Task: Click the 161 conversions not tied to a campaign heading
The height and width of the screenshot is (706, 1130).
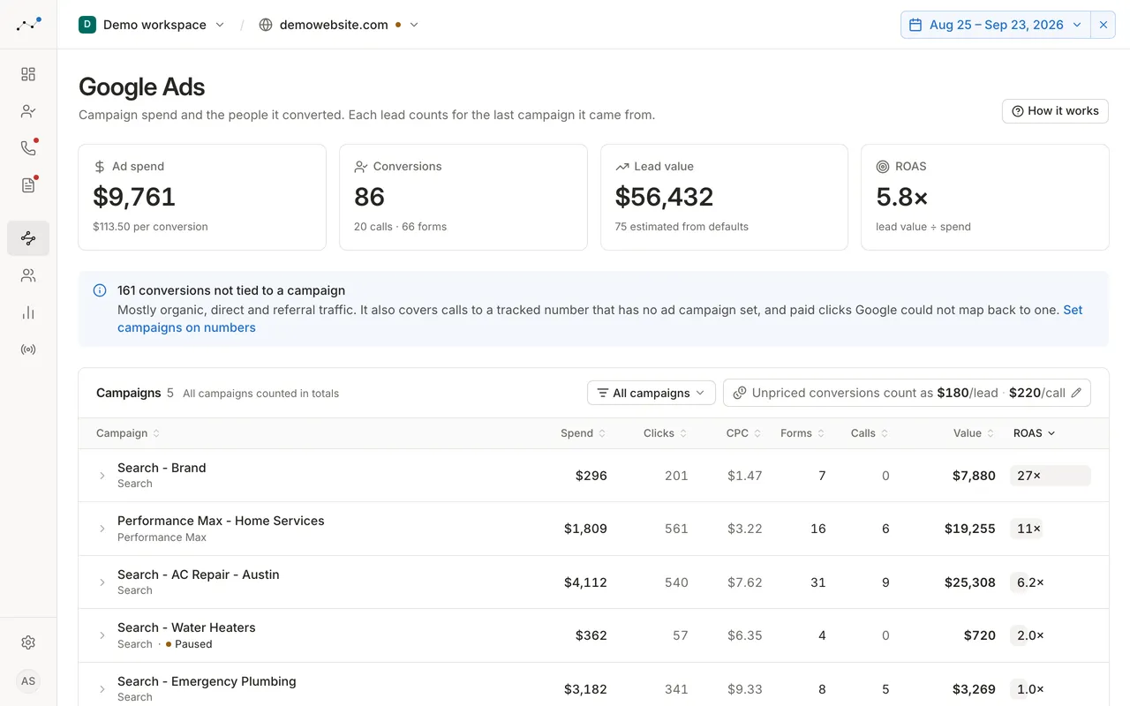Action: point(231,290)
